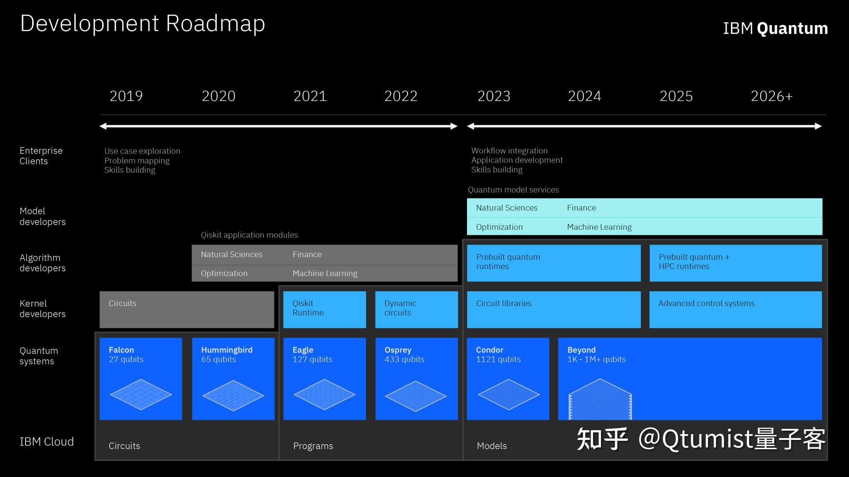Viewport: 849px width, 477px height.
Task: Click Natural Sciences in Qiskit application modules
Action: [231, 254]
